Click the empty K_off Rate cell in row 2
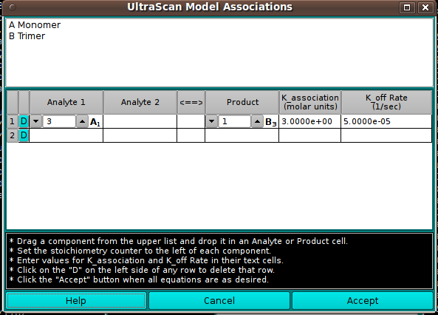 coord(386,135)
